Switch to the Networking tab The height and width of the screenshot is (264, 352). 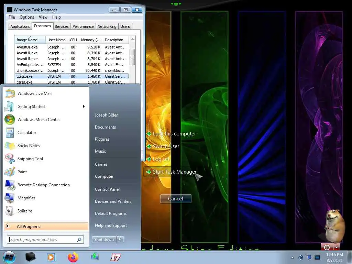coord(107,26)
